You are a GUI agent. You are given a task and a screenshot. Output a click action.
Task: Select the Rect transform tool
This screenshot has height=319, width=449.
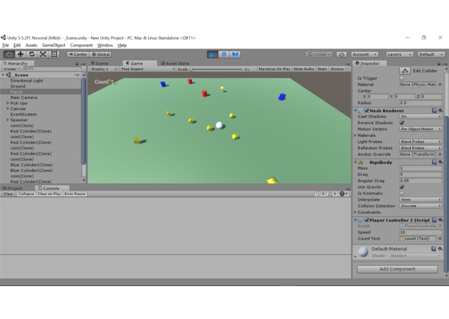point(54,54)
